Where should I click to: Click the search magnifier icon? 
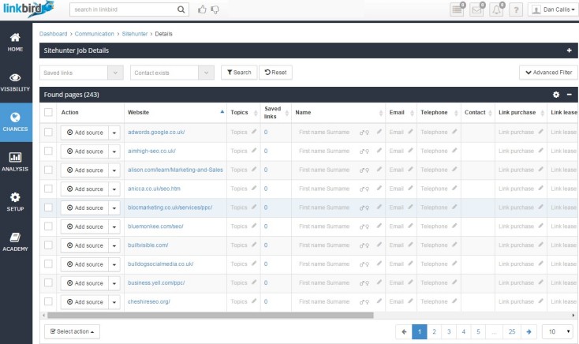(181, 9)
